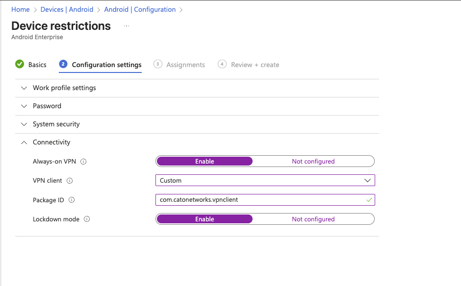Set Always-on VPN to Not configured
This screenshot has width=461, height=286.
click(313, 161)
